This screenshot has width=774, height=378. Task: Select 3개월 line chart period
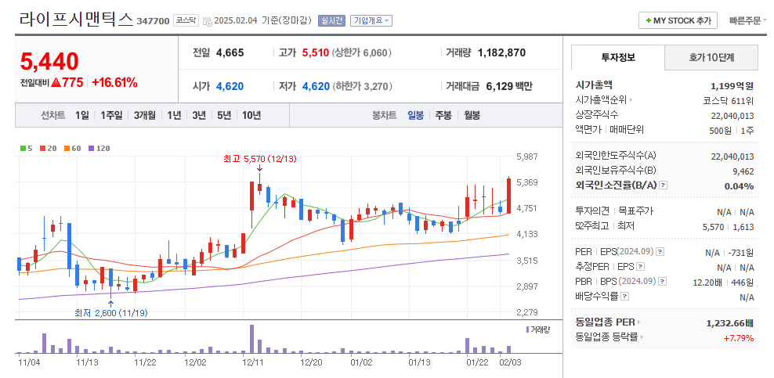(x=144, y=116)
